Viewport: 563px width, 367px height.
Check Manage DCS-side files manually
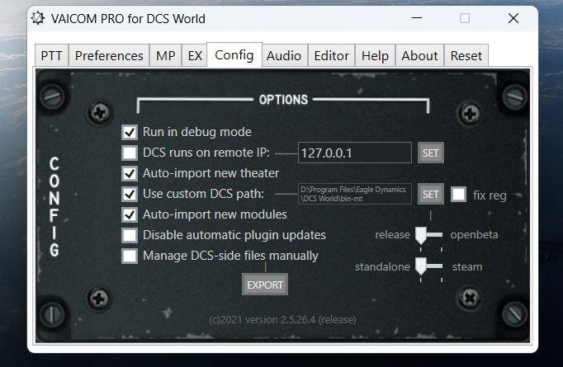click(130, 256)
